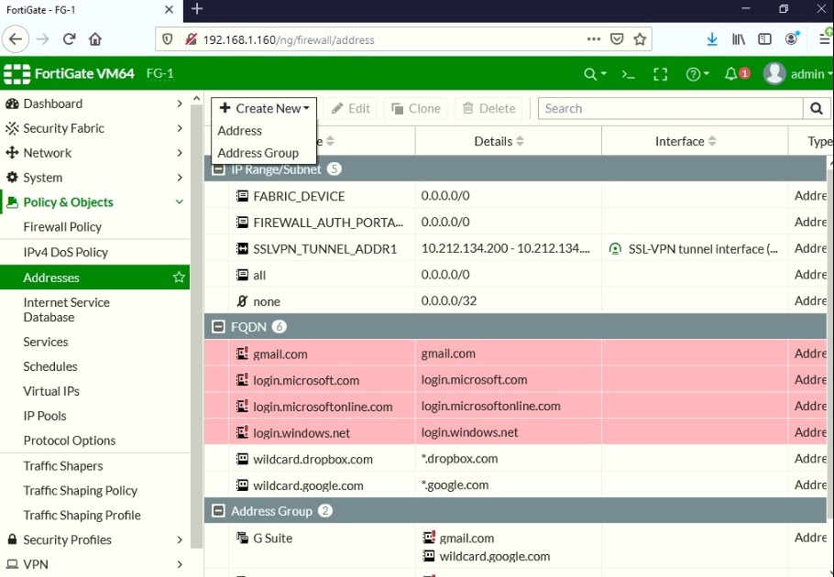Open the CLI console from the header
The width and height of the screenshot is (834, 577).
tap(630, 73)
